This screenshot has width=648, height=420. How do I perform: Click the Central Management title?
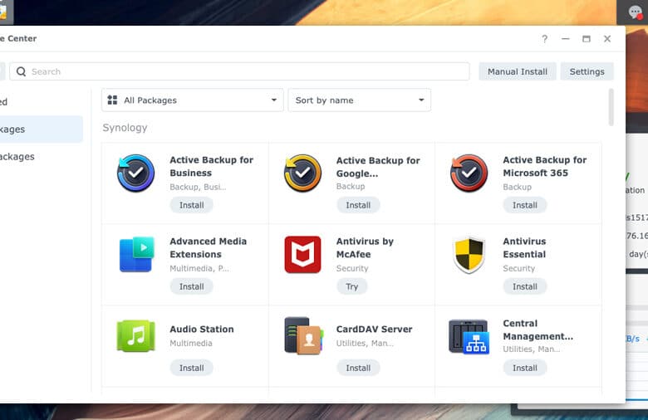tap(538, 330)
